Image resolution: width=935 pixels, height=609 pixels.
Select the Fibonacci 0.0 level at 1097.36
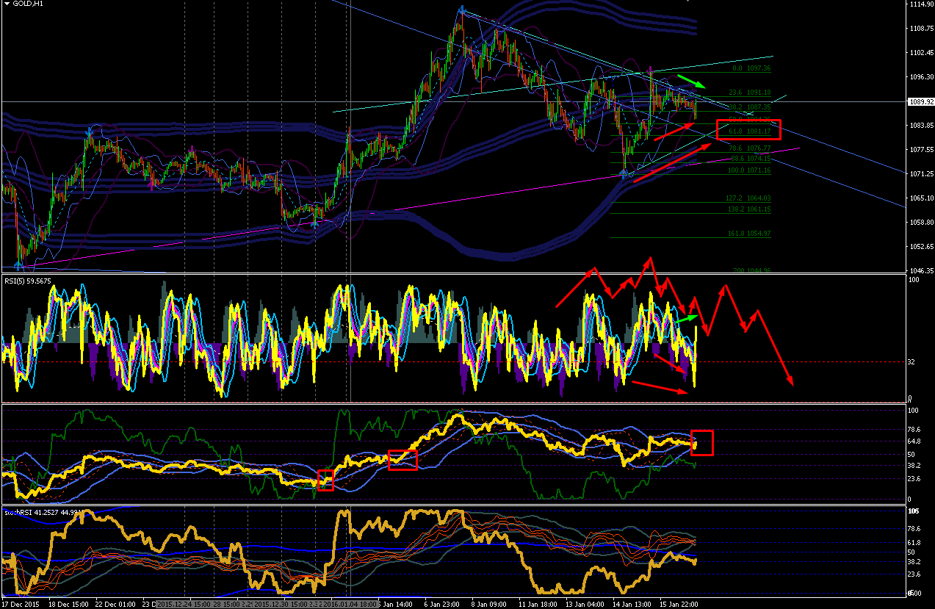coord(751,68)
